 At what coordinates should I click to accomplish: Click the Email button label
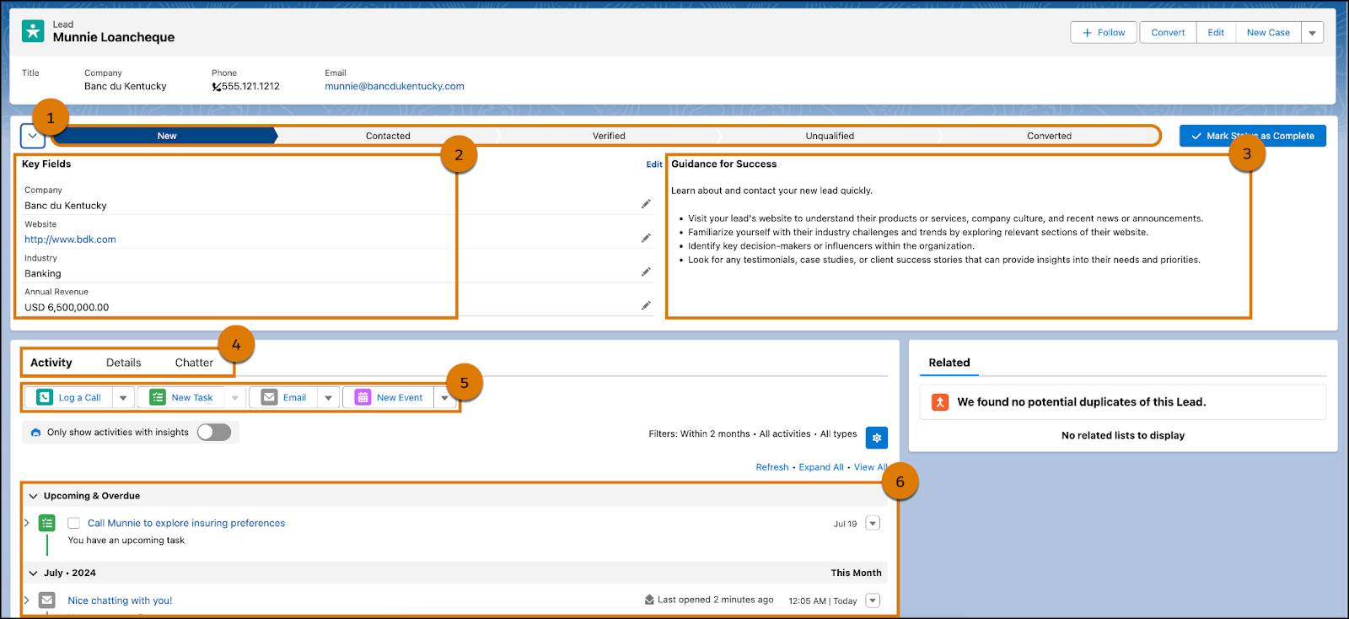[294, 397]
